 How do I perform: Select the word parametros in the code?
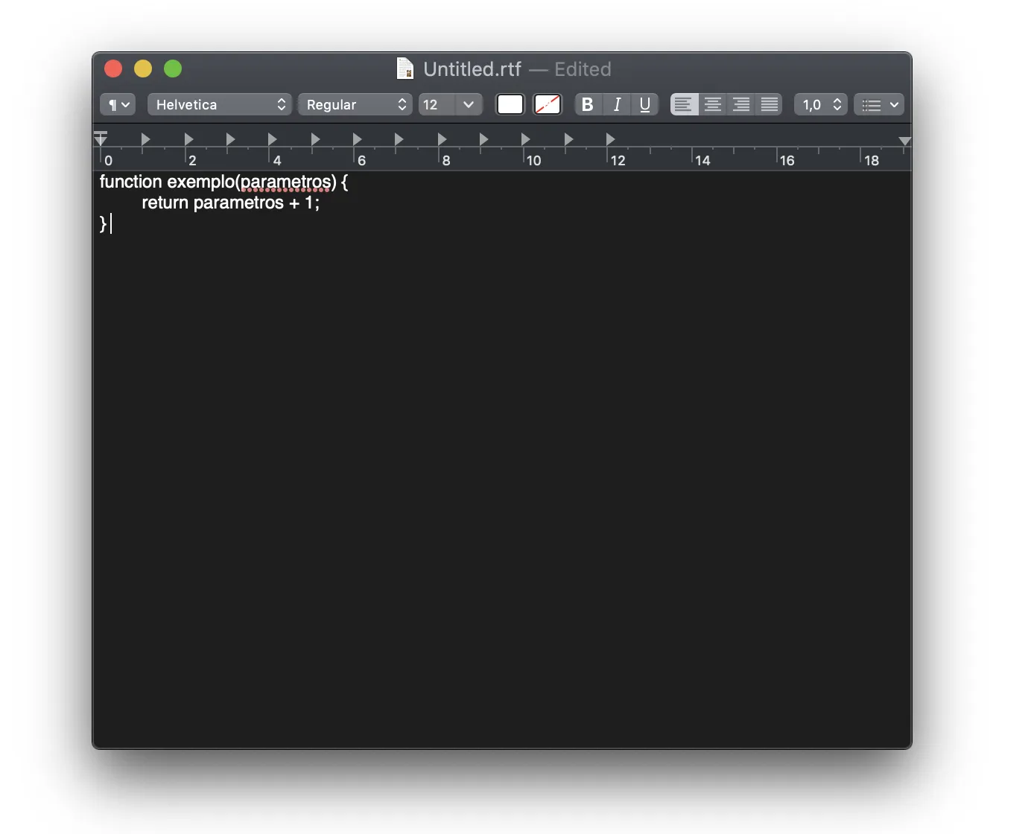pyautogui.click(x=285, y=182)
